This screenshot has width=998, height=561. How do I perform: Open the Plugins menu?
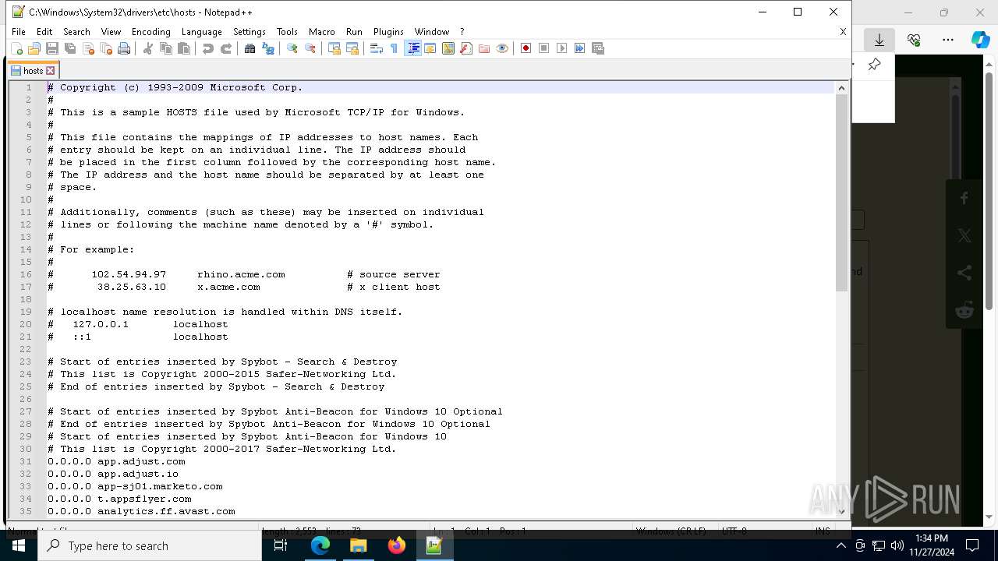388,32
